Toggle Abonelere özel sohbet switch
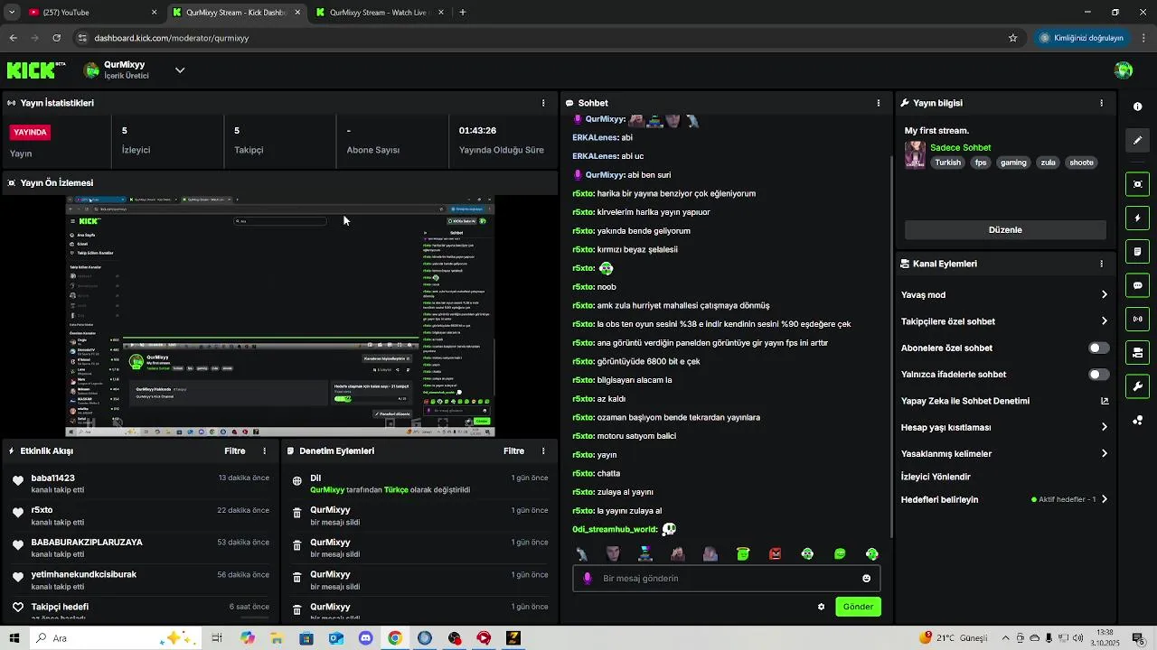The width and height of the screenshot is (1157, 650). click(1099, 348)
